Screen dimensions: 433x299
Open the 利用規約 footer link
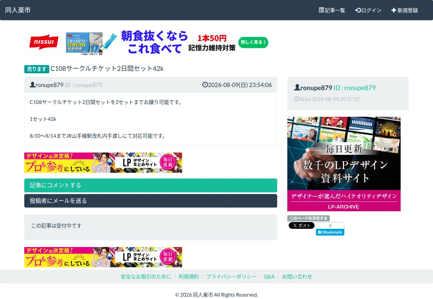click(189, 276)
